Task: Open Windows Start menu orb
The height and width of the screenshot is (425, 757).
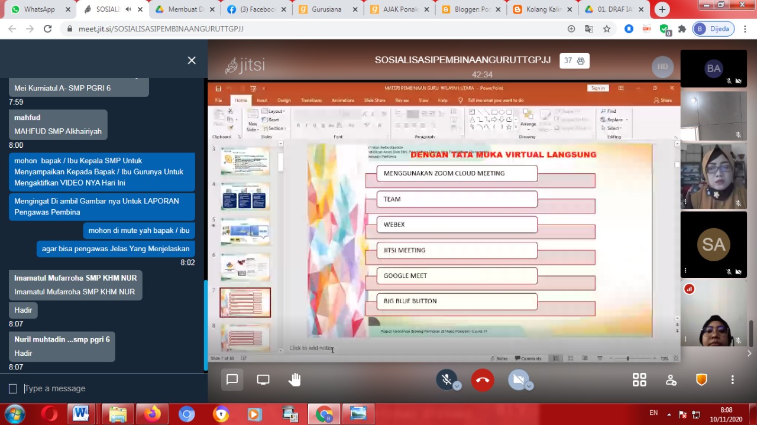Action: pos(14,414)
